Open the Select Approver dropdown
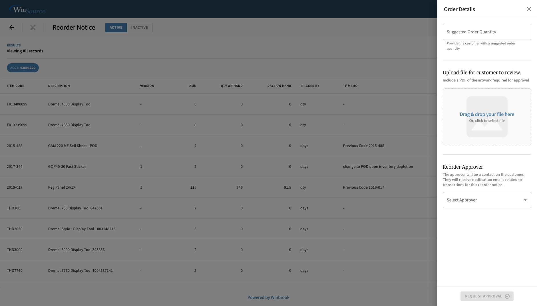 (487, 200)
